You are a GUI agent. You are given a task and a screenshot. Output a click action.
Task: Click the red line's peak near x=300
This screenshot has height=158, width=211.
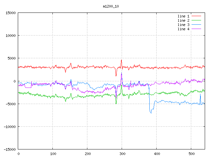click(x=121, y=60)
